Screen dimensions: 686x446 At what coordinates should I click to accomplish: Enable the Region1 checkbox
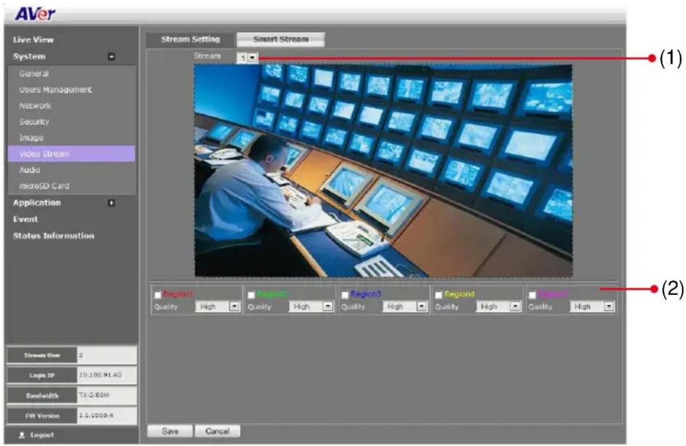pyautogui.click(x=158, y=295)
